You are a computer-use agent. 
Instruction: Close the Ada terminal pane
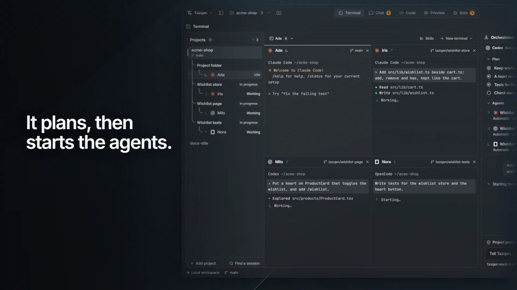point(367,50)
